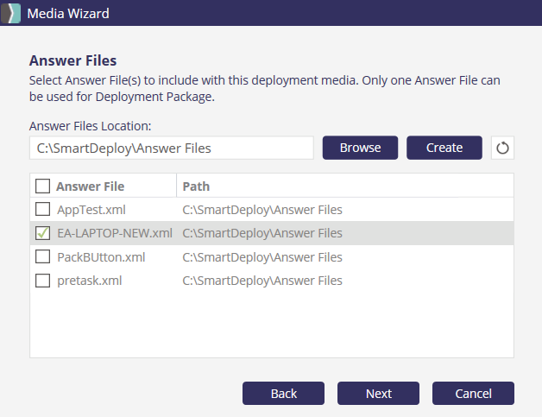The image size is (542, 417).
Task: Click the Media Wizard logo icon
Action: [x=11, y=13]
